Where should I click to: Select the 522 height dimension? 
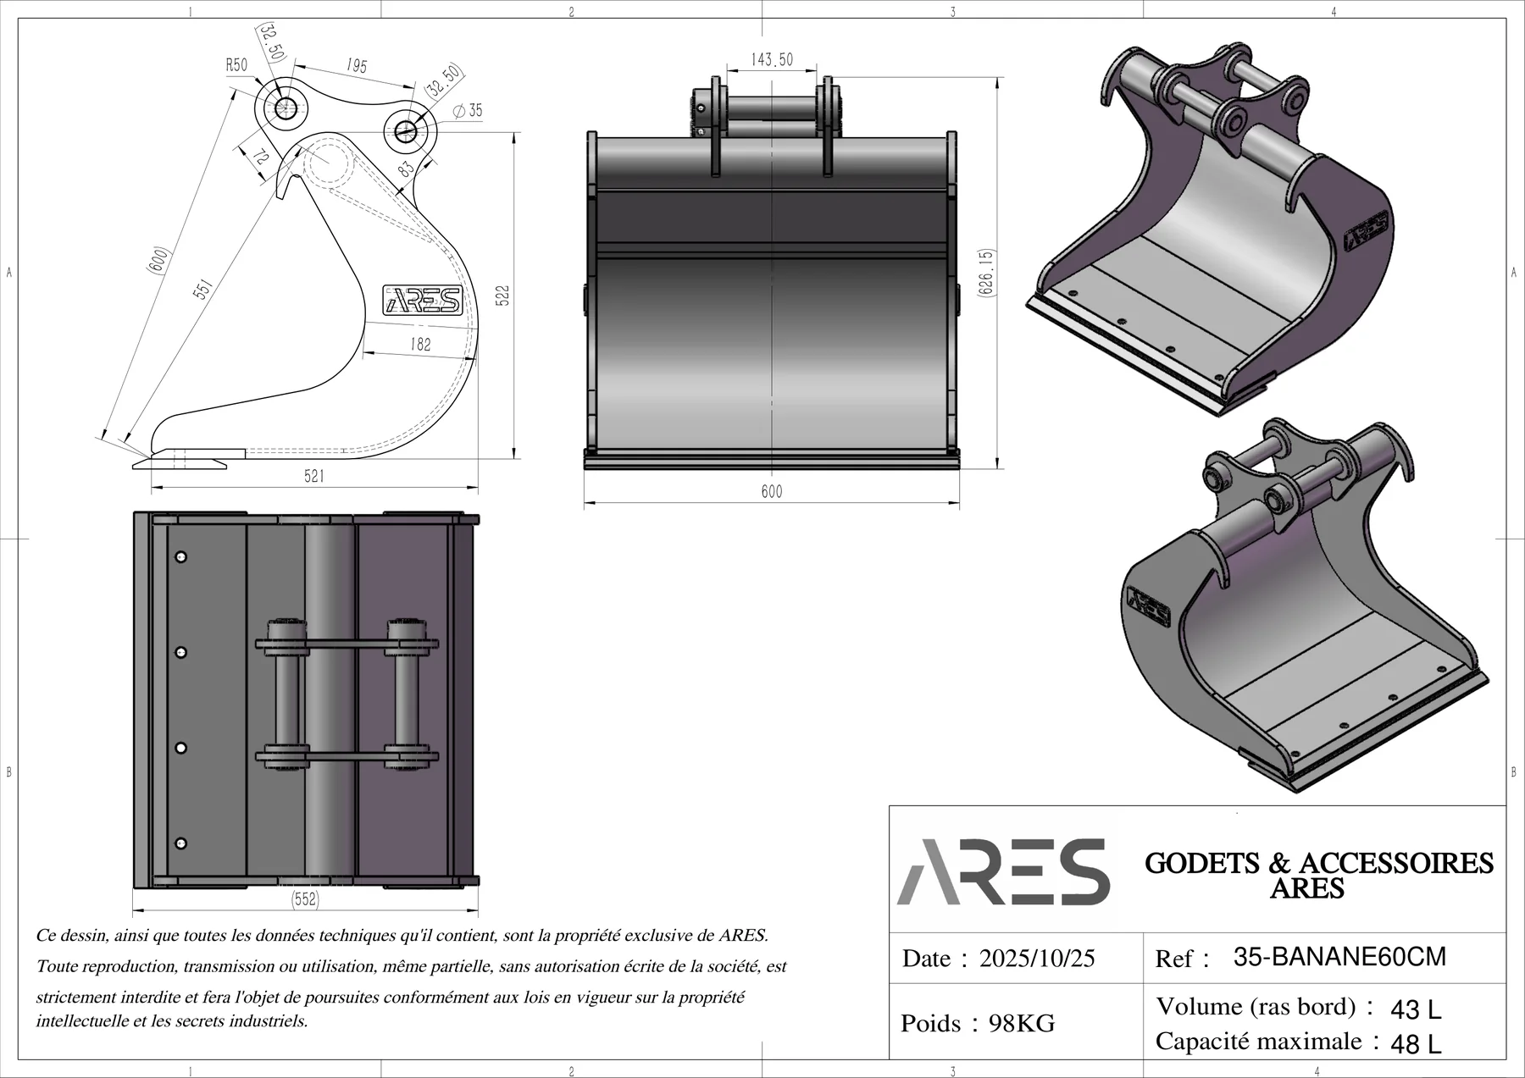pyautogui.click(x=502, y=296)
